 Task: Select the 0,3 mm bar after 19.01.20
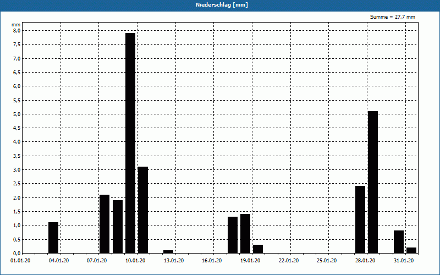(258, 249)
